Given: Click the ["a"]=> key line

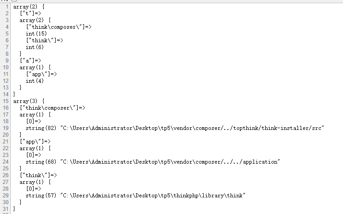Looking at the screenshot, I should click(x=31, y=61).
